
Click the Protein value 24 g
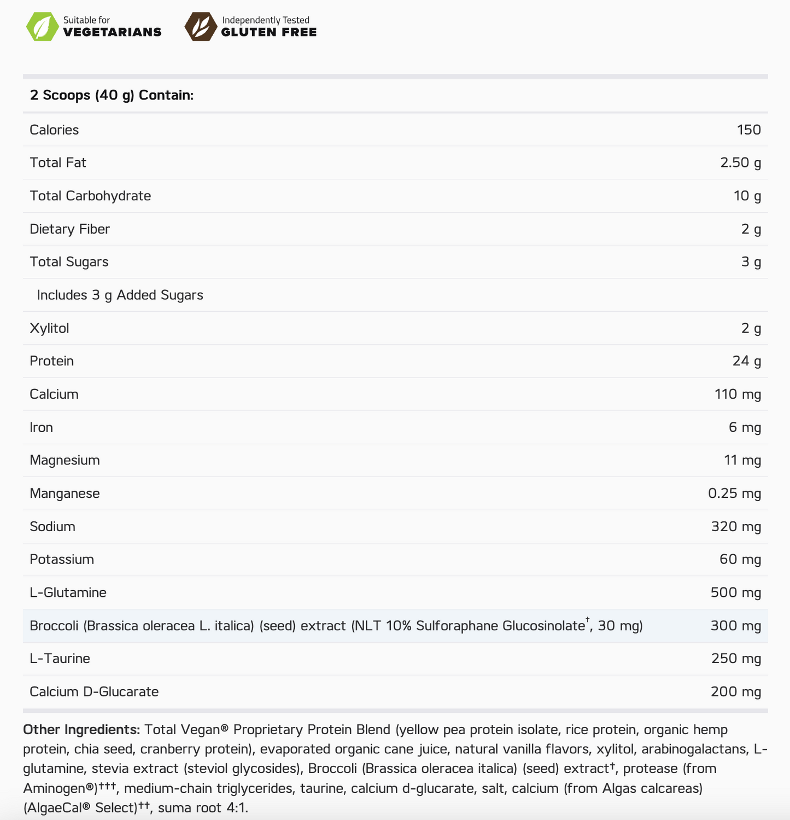(x=746, y=361)
